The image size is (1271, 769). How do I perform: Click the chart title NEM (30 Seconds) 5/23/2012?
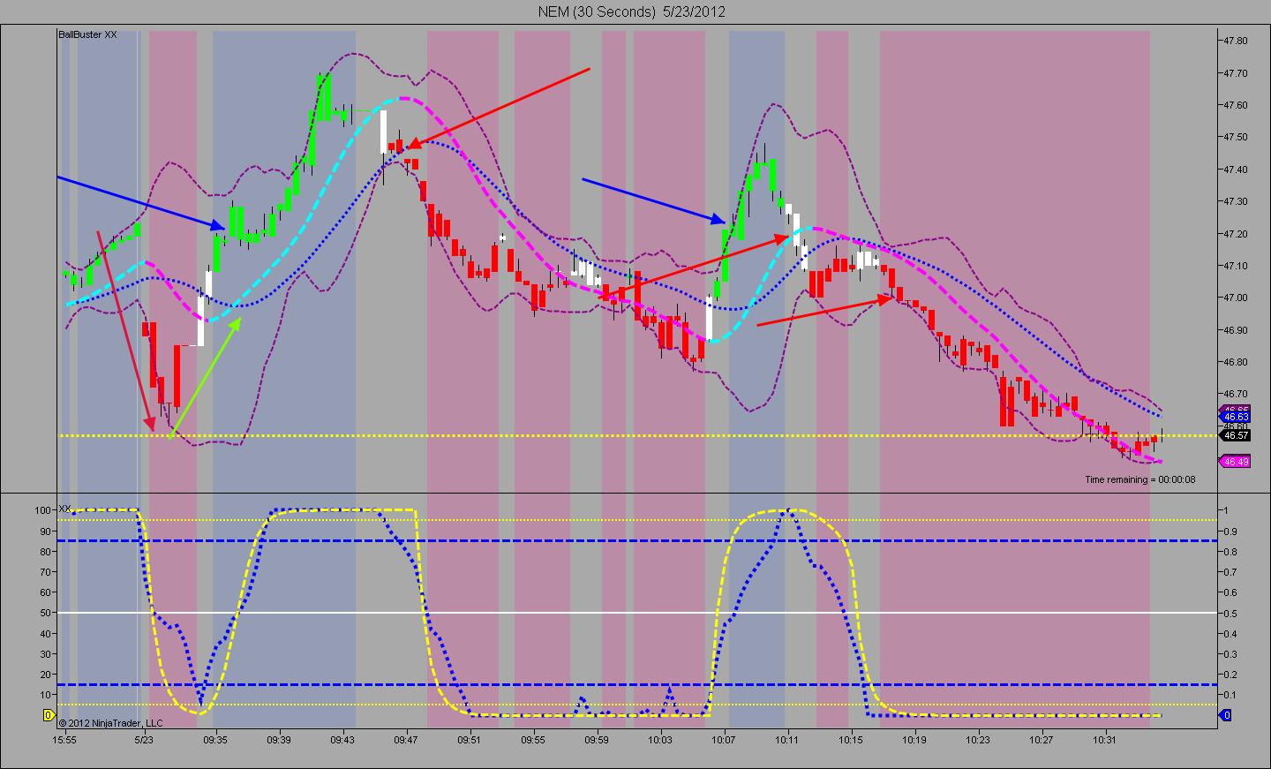(x=632, y=11)
